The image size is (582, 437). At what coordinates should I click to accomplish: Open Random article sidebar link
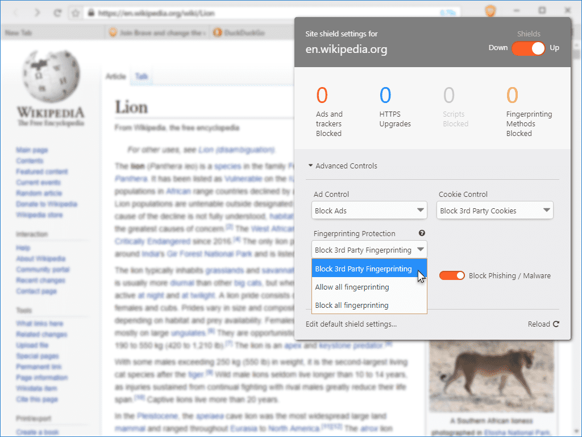(39, 193)
